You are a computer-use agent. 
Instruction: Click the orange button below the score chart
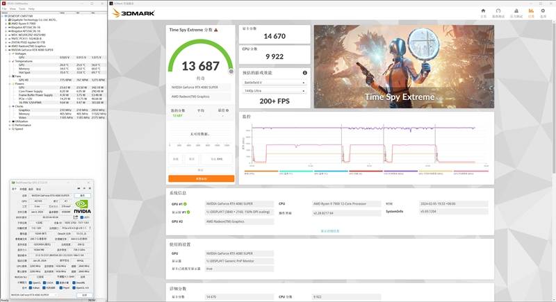[201, 179]
